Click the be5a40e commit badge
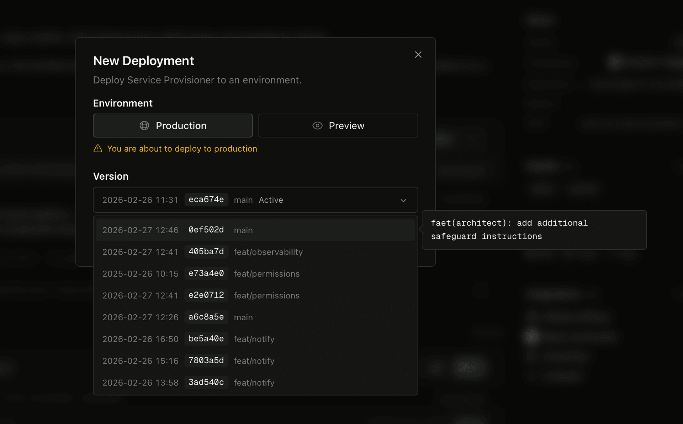The image size is (683, 424). coord(206,339)
